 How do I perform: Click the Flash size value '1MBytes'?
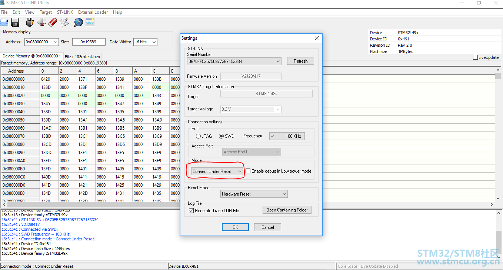point(406,51)
